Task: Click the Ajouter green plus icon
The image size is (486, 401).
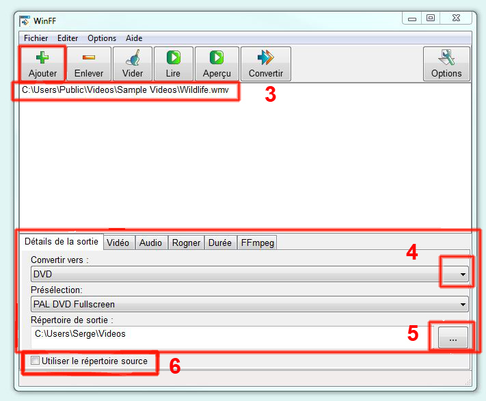Action: 42,58
